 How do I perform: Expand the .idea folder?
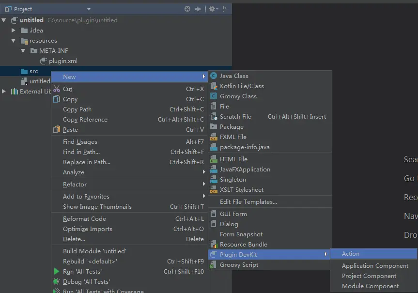(14, 30)
